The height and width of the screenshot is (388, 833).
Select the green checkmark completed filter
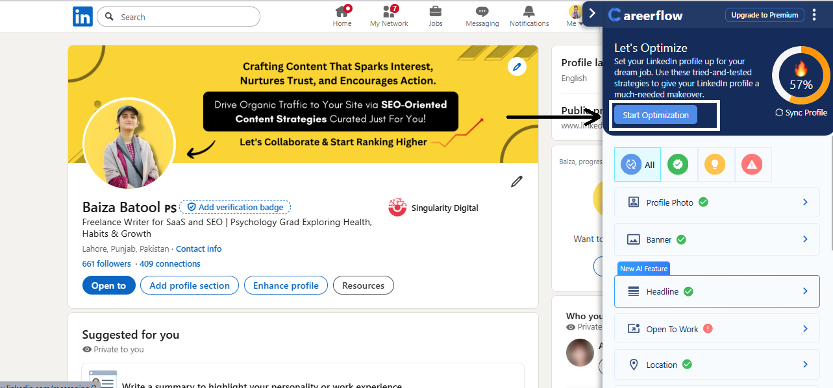click(x=678, y=165)
